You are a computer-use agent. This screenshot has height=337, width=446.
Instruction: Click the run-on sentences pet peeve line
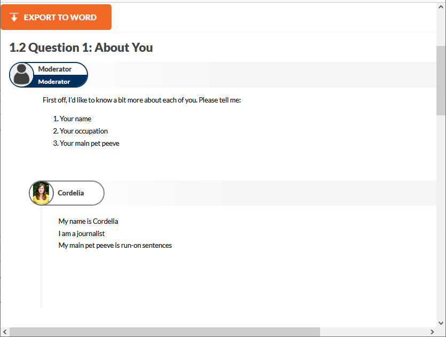pos(115,245)
